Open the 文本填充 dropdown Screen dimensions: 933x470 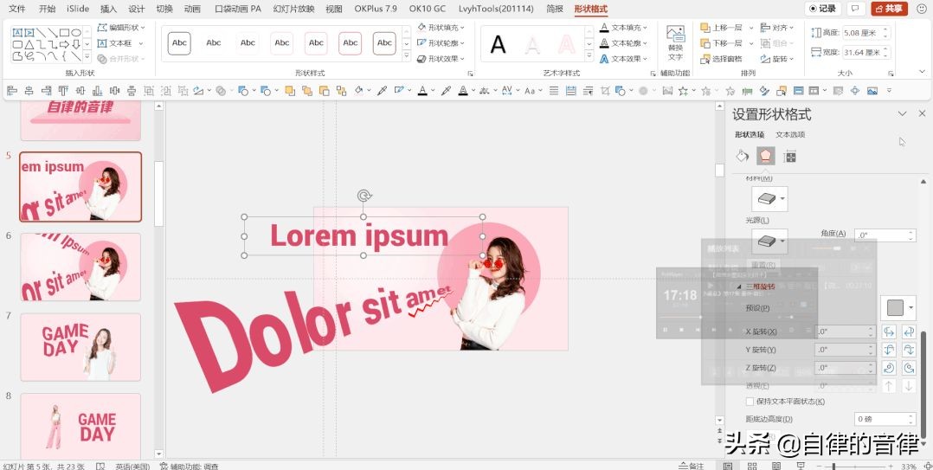coord(624,28)
